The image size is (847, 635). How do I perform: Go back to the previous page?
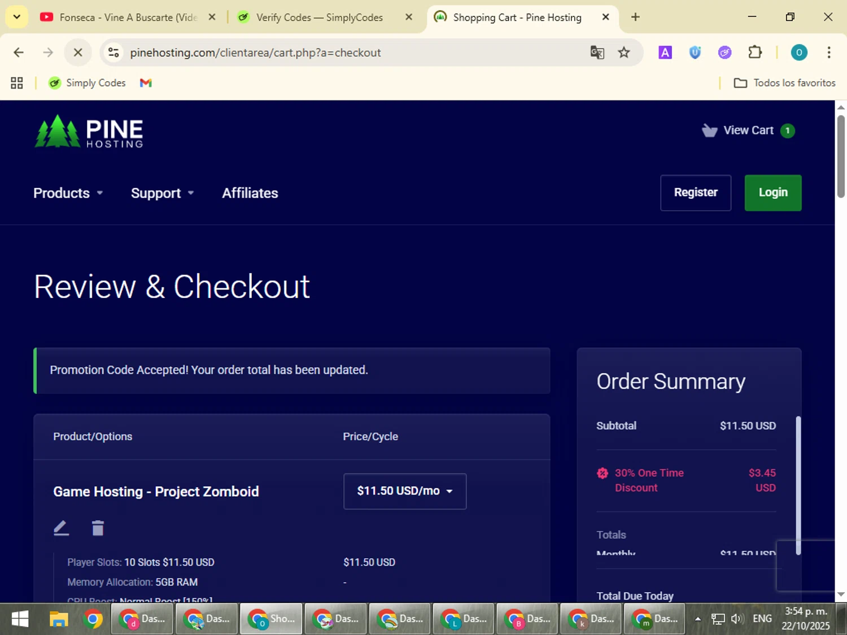pos(19,52)
